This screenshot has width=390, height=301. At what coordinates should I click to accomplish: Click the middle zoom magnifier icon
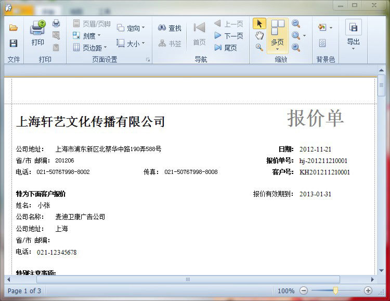[x=295, y=35]
